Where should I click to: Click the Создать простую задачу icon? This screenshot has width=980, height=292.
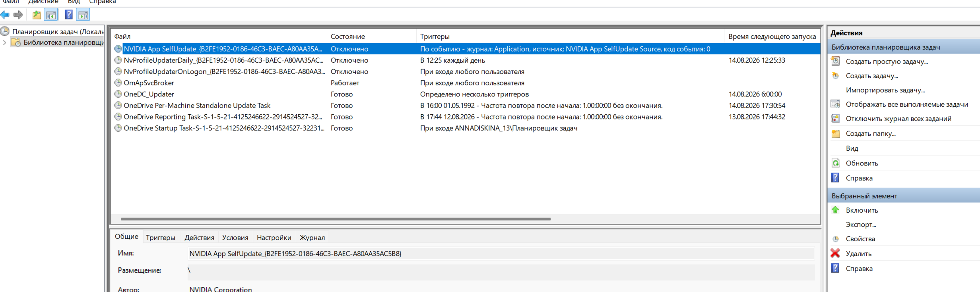(835, 61)
